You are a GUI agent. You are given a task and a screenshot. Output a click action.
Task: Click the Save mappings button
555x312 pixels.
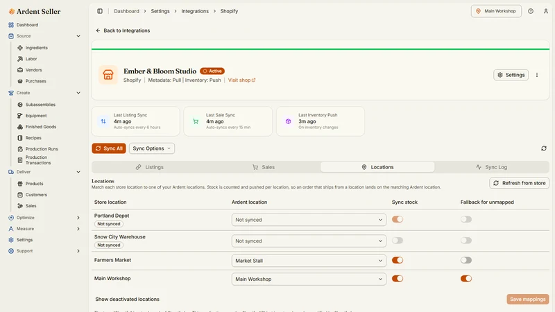click(x=528, y=299)
